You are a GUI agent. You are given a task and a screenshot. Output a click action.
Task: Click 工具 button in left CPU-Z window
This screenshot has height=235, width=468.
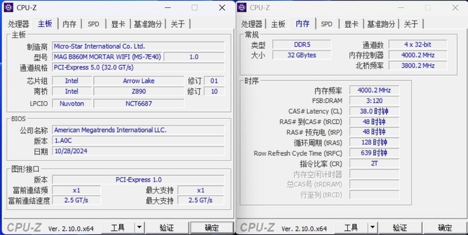click(118, 228)
